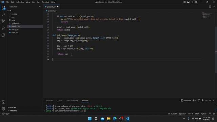Image resolution: width=217 pixels, height=122 pixels.
Task: Open the Run menu
Action: click(x=38, y=2)
